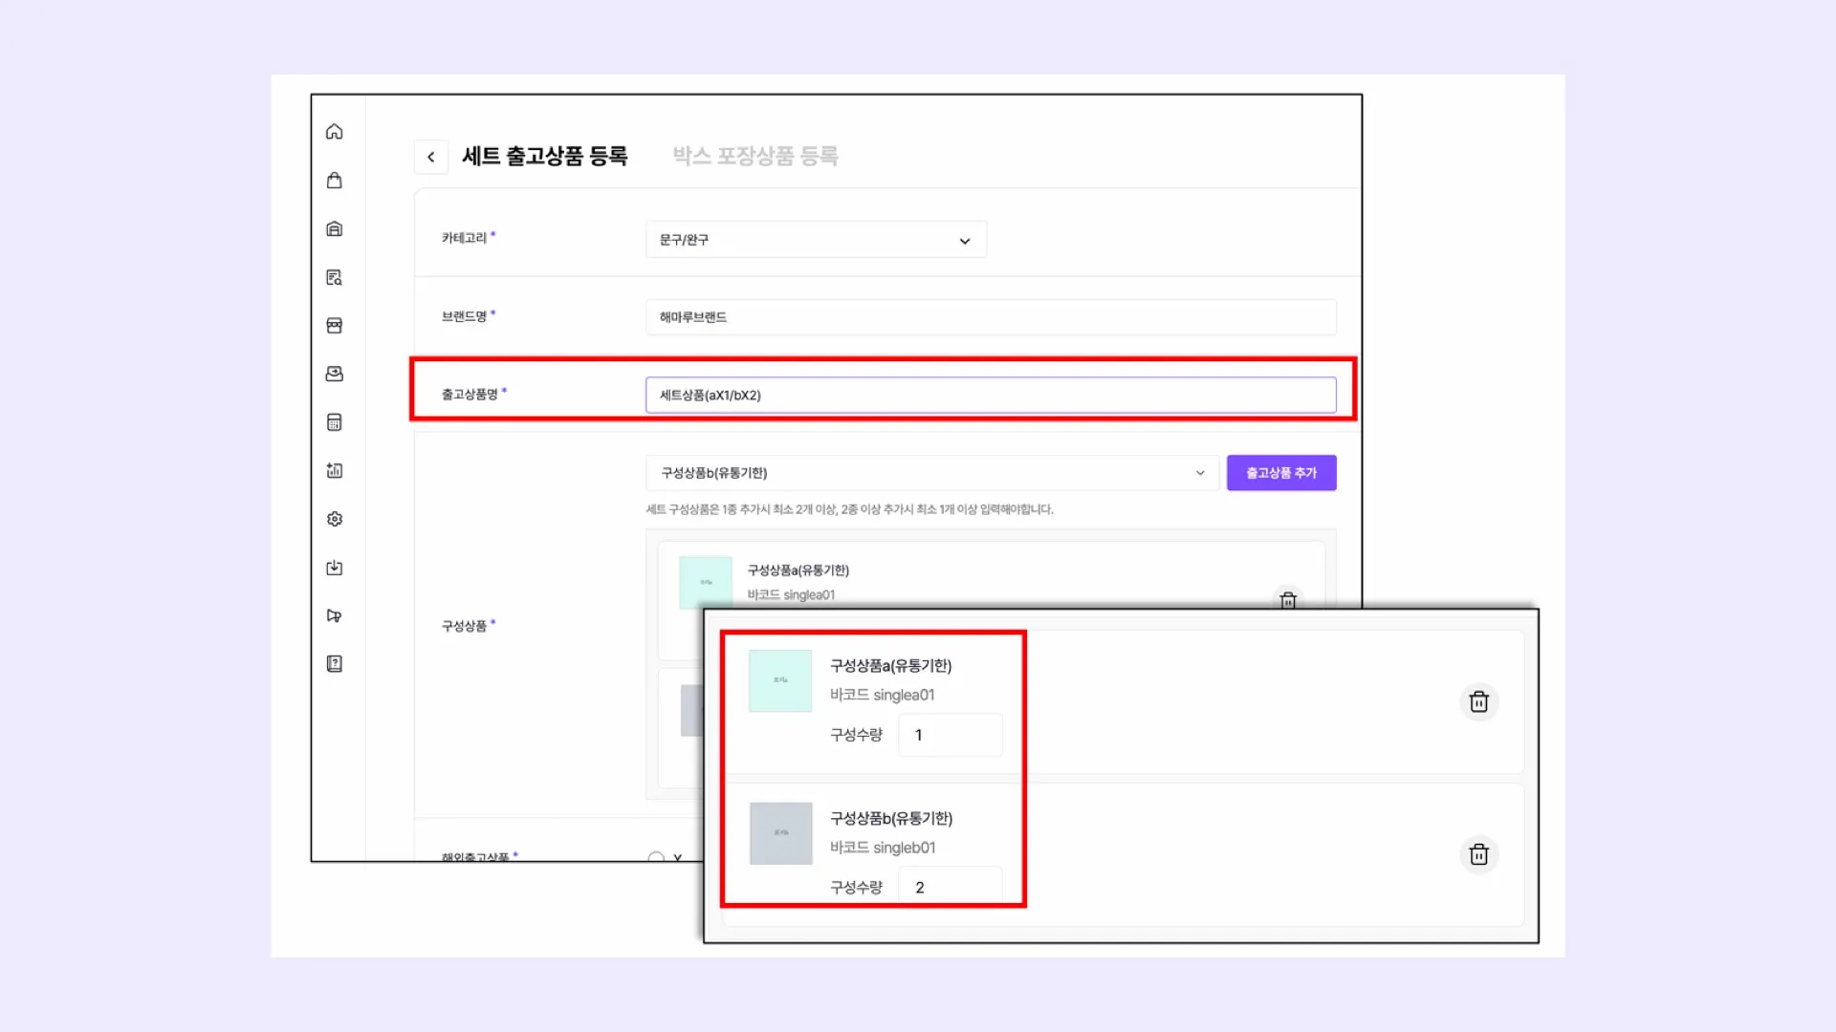Open settings gear in sidebar
Viewport: 1836px width, 1032px height.
[x=334, y=519]
